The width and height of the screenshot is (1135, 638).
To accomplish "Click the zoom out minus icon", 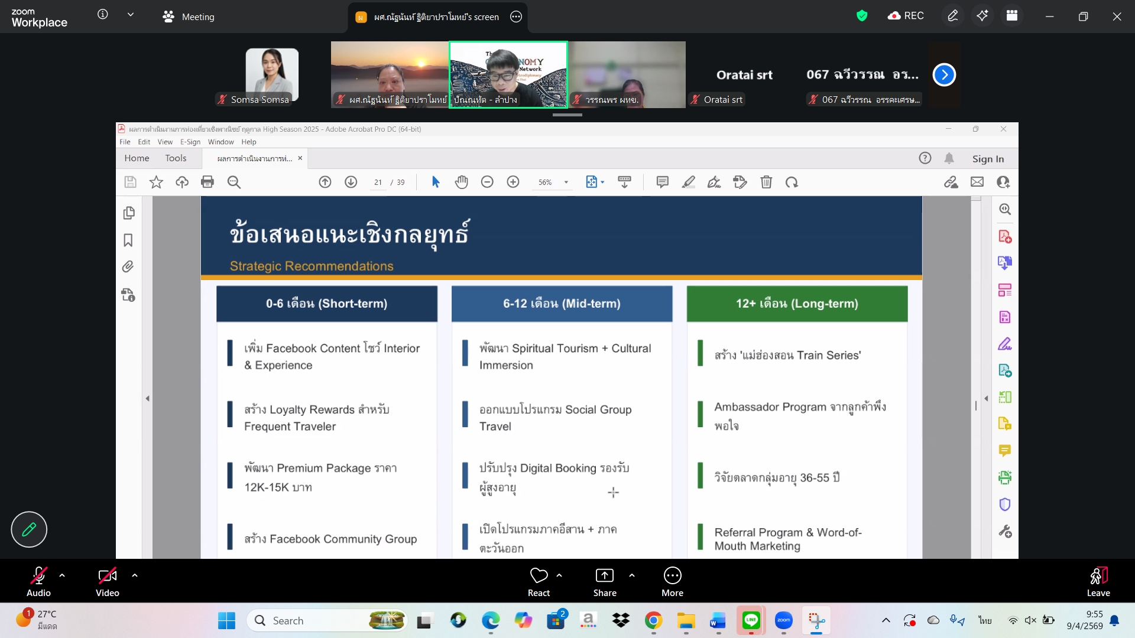I will [x=487, y=182].
